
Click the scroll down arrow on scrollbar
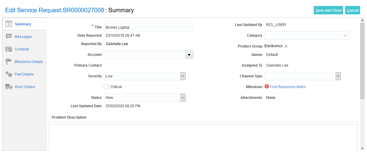[x=363, y=148]
